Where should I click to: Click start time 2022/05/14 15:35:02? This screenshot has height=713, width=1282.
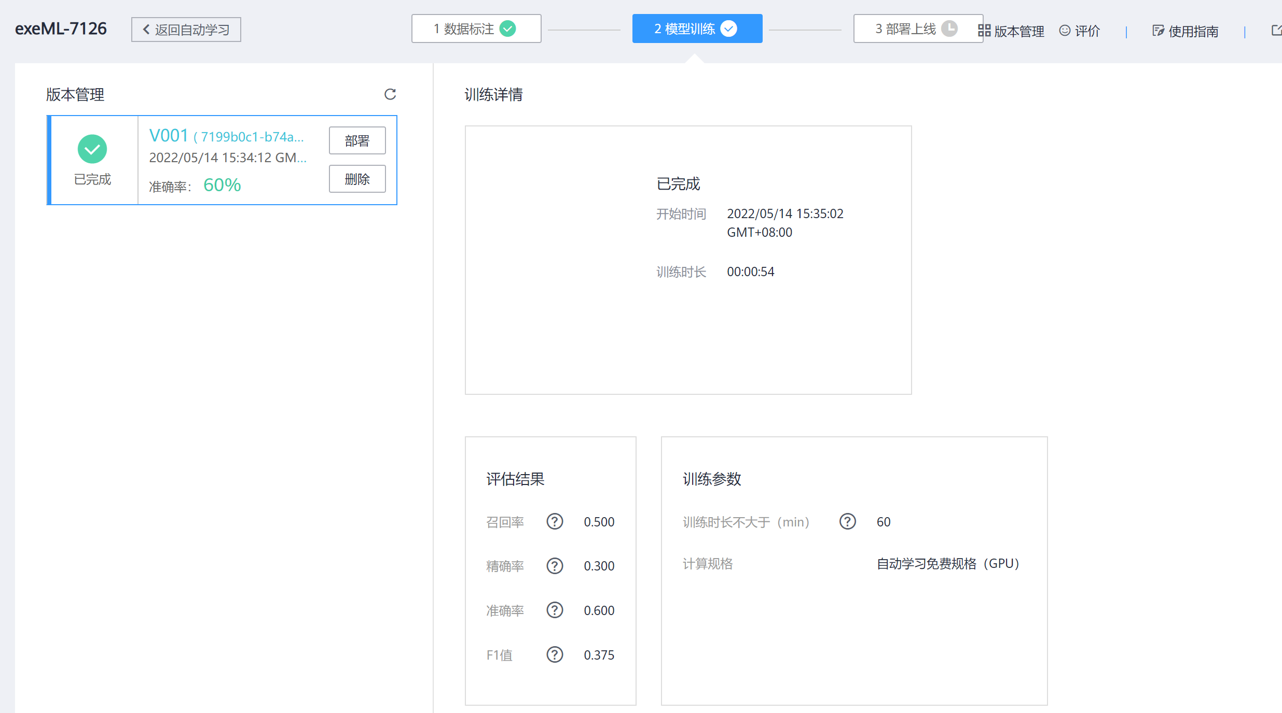(x=785, y=223)
